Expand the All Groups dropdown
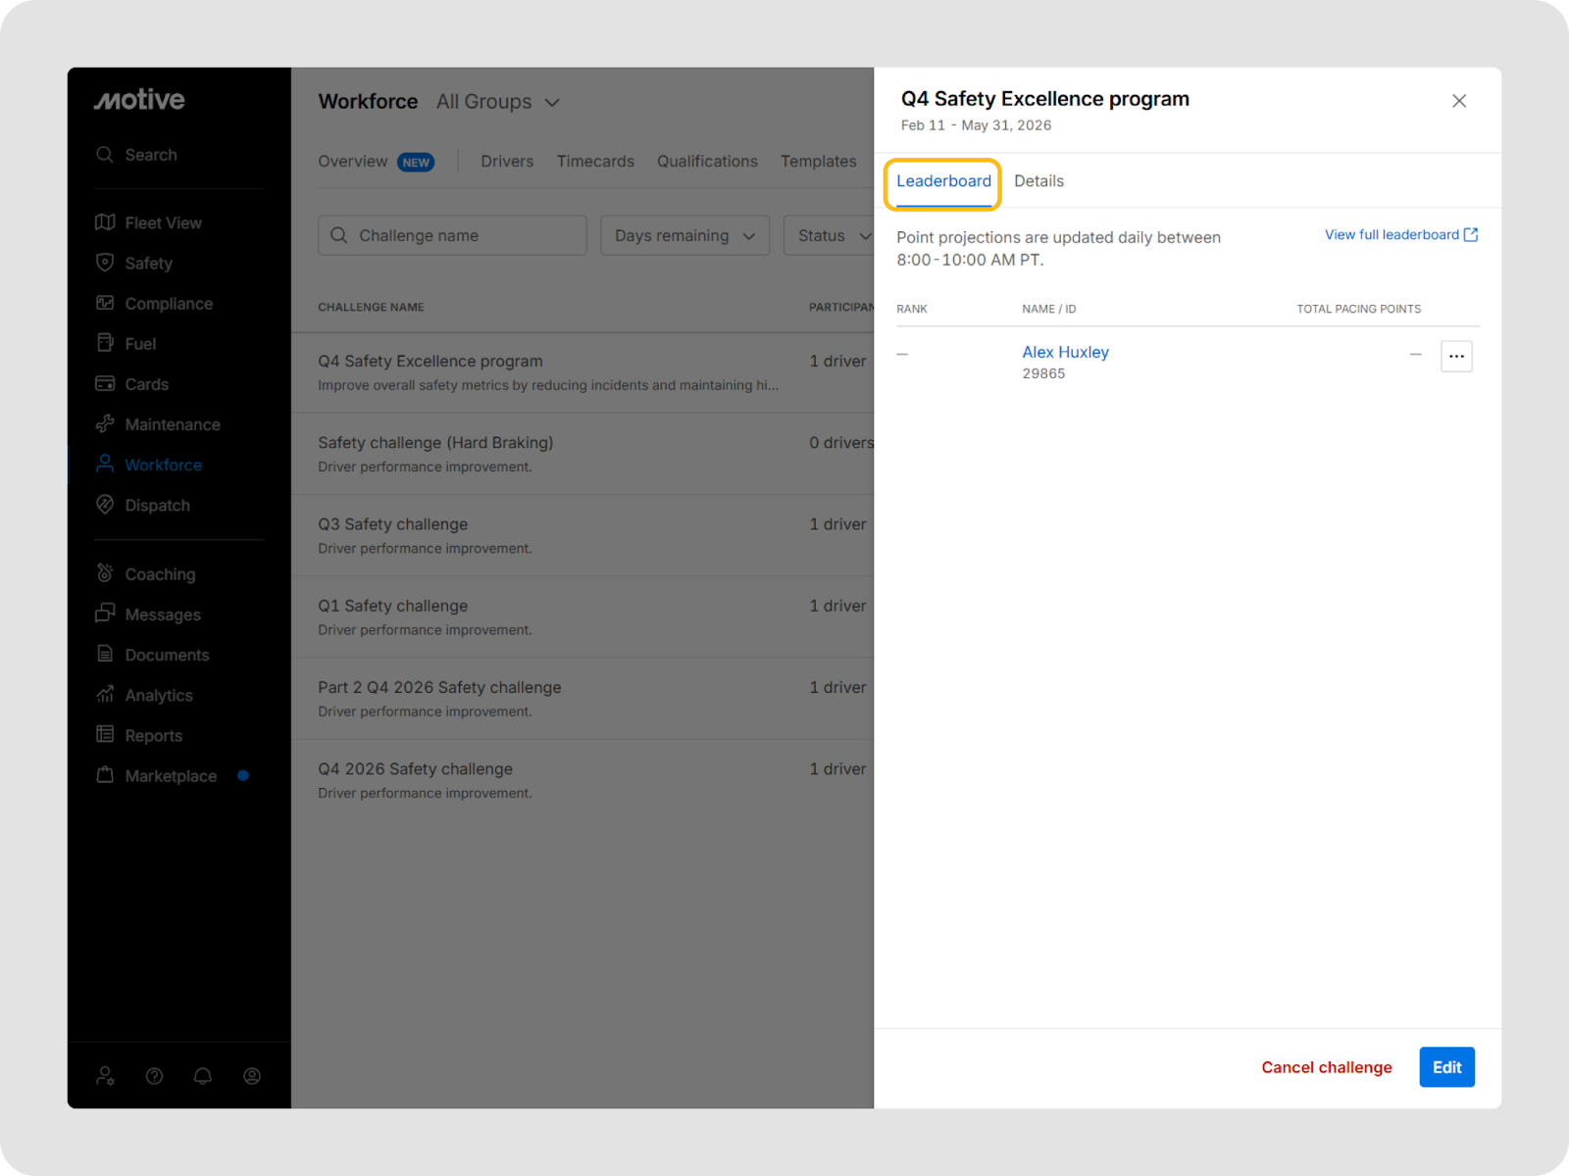This screenshot has width=1569, height=1176. click(x=498, y=102)
